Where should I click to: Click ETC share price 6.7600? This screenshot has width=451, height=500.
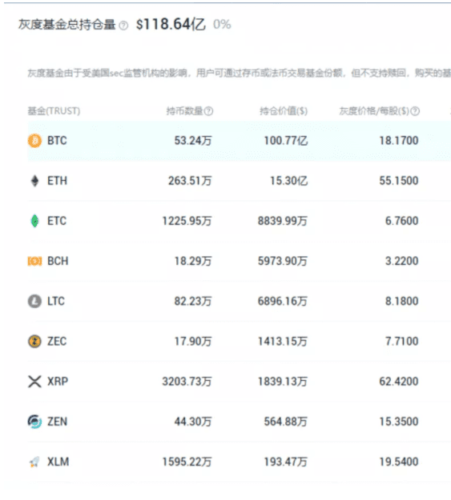click(x=402, y=221)
